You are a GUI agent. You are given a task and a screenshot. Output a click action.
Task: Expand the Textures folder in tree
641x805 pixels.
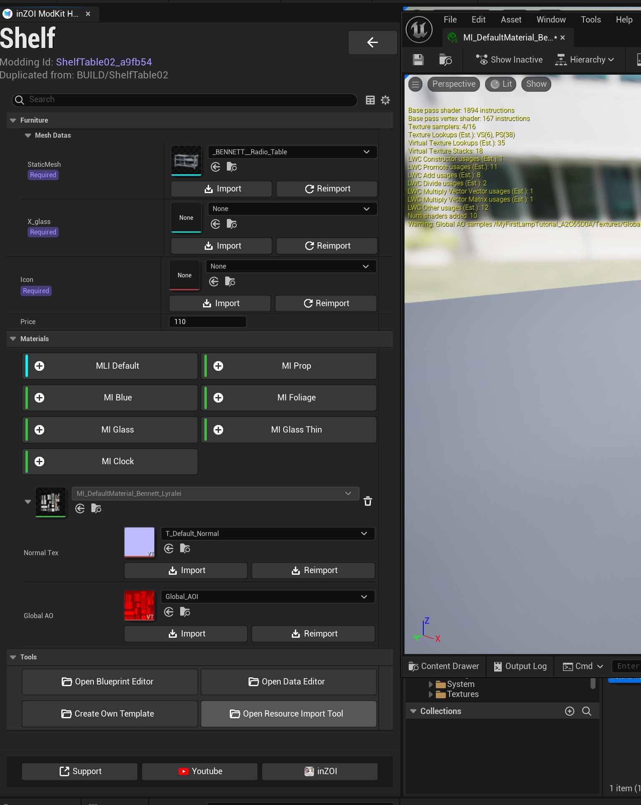click(431, 694)
